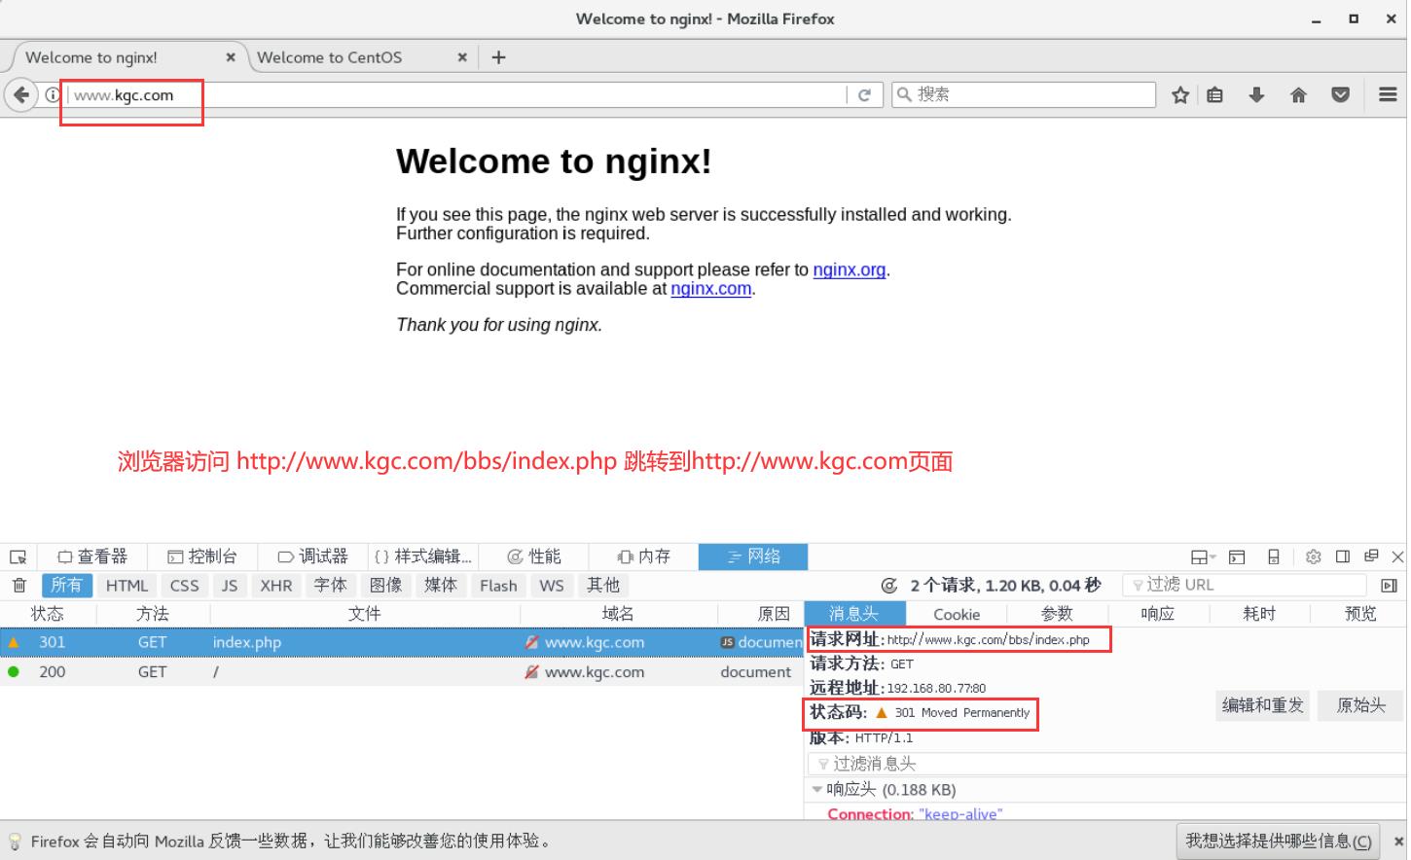The width and height of the screenshot is (1411, 860).
Task: Open devtools settings gear icon
Action: pos(1314,556)
